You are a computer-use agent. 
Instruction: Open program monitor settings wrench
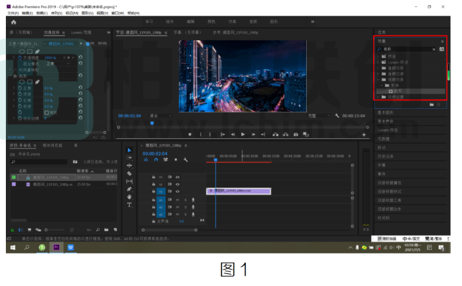pos(337,116)
